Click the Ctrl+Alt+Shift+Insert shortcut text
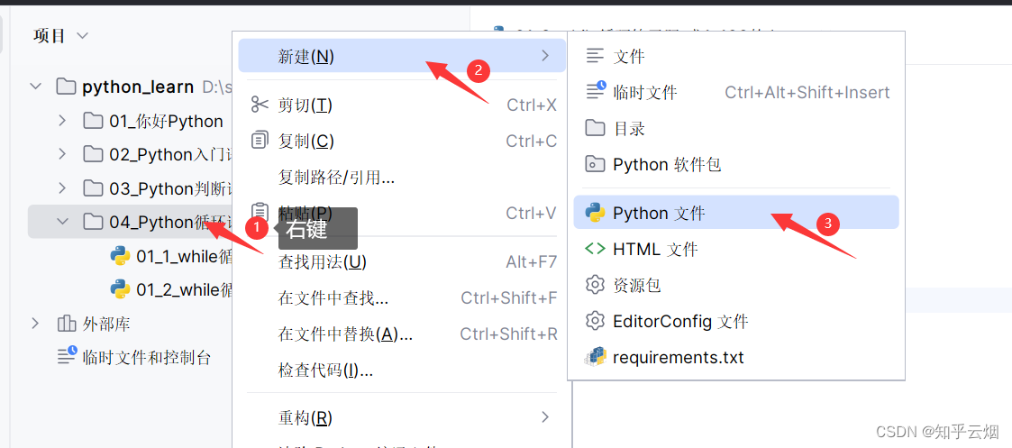The image size is (1012, 448). (807, 92)
